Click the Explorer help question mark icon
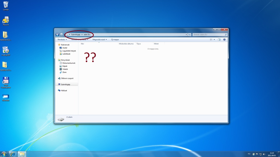280x157 pixels. coord(224,40)
